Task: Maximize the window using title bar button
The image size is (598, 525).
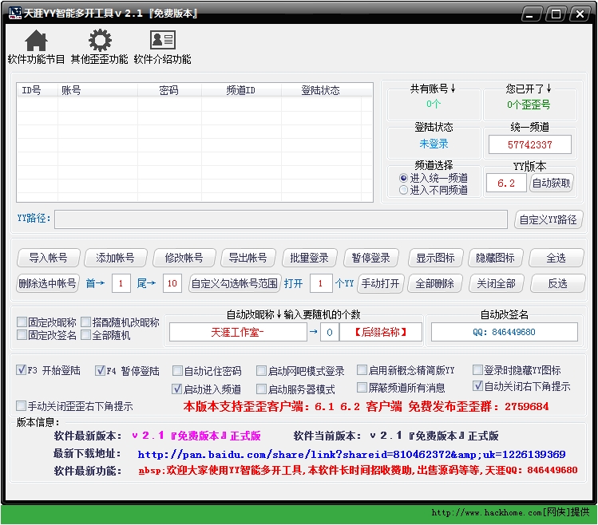Action: [556, 14]
